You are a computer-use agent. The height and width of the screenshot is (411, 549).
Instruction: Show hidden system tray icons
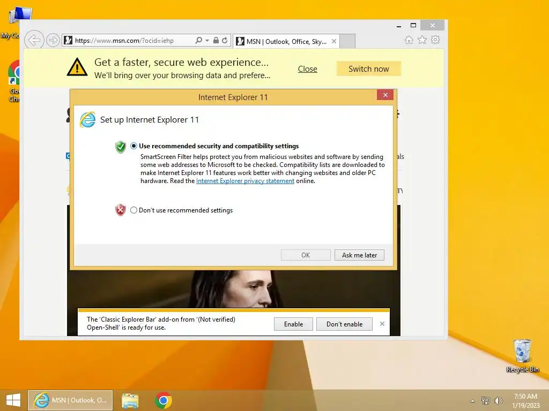473,401
